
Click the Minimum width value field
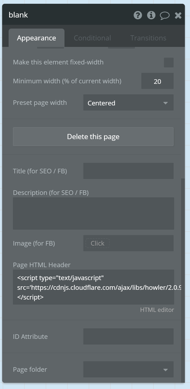pyautogui.click(x=157, y=81)
